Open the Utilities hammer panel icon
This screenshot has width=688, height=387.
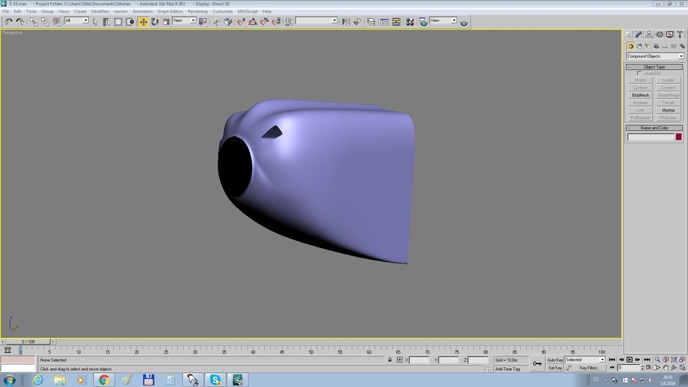[680, 34]
